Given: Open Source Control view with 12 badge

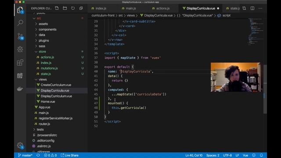Looking at the screenshot, I should [21, 36].
